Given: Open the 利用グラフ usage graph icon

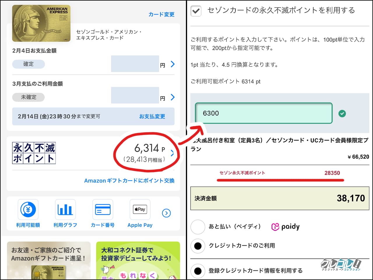Looking at the screenshot, I should 65,213.
